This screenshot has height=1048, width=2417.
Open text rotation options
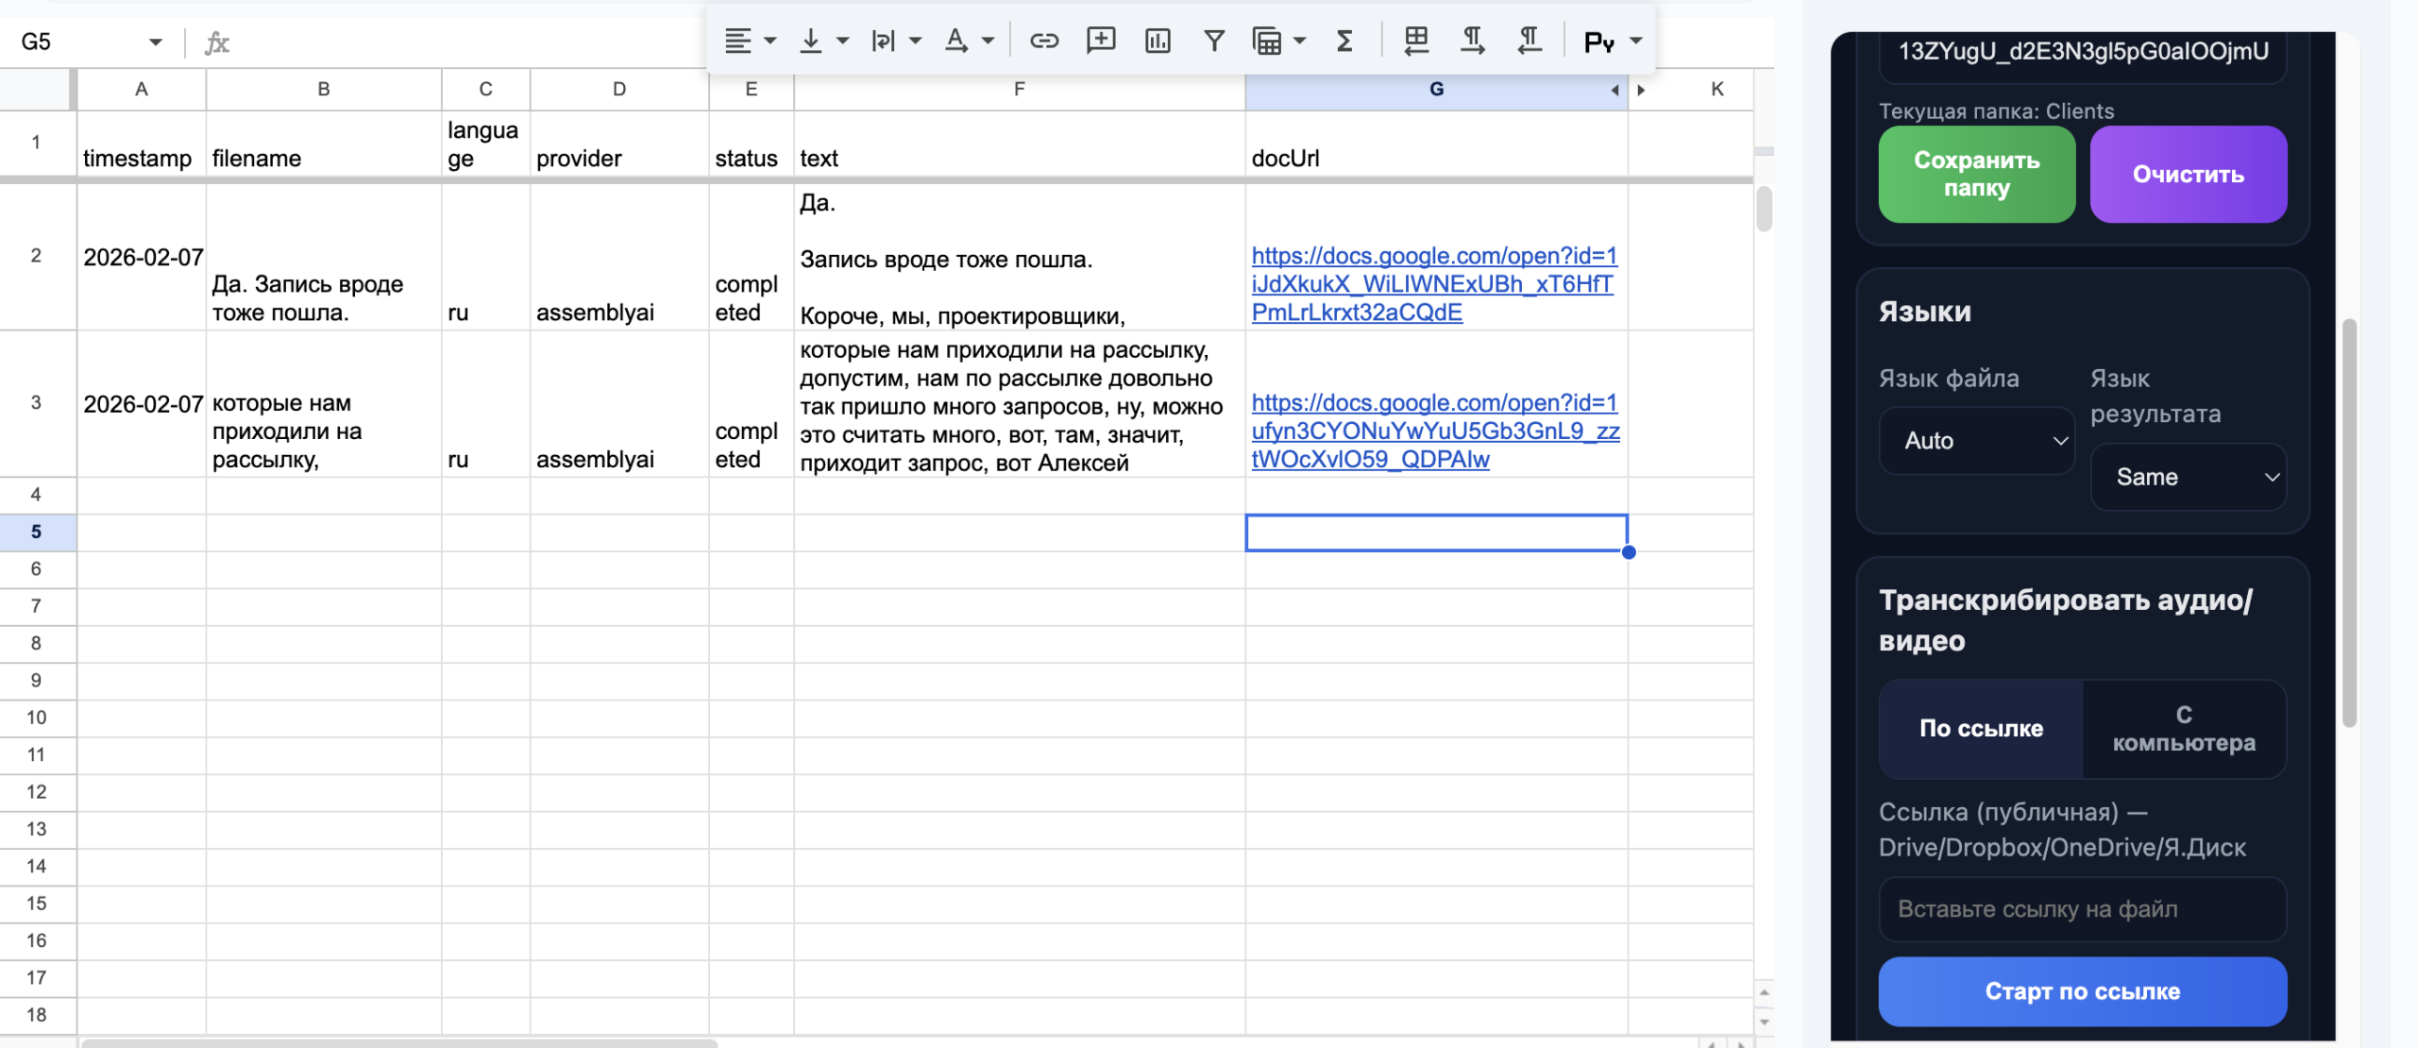point(969,41)
